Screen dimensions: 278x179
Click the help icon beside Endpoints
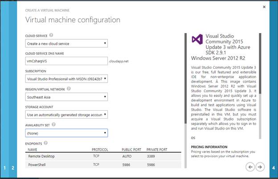46,143
